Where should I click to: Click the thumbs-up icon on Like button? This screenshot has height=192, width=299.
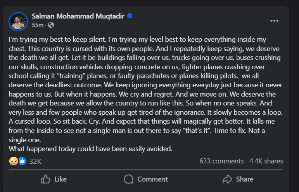(45, 179)
